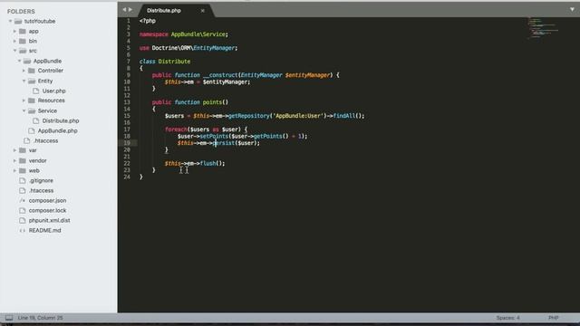Click Line 19, Column 25 status text

pyautogui.click(x=40, y=318)
